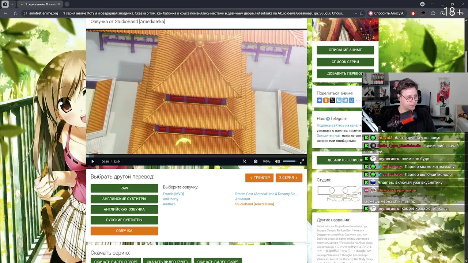Follow 'Подписывайтесь на канал' link
The width and height of the screenshot is (468, 263).
(x=338, y=125)
